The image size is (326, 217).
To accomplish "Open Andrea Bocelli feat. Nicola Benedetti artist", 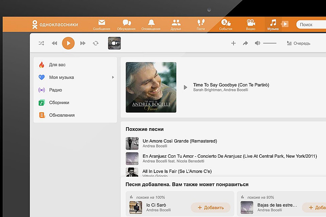I will [x=174, y=161].
